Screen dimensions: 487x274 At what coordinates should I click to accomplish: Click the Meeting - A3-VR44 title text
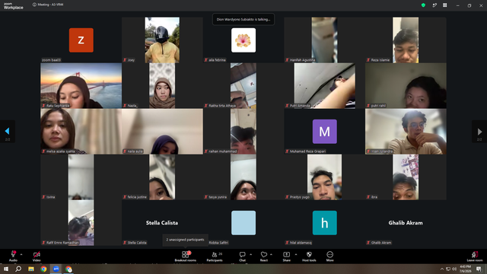tap(51, 5)
